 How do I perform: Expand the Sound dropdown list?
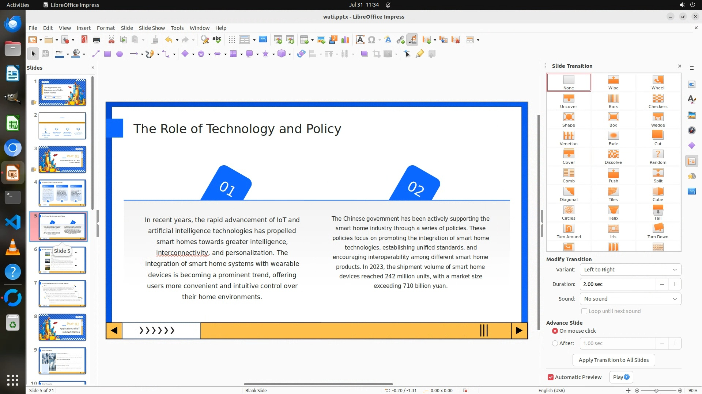[x=630, y=298]
